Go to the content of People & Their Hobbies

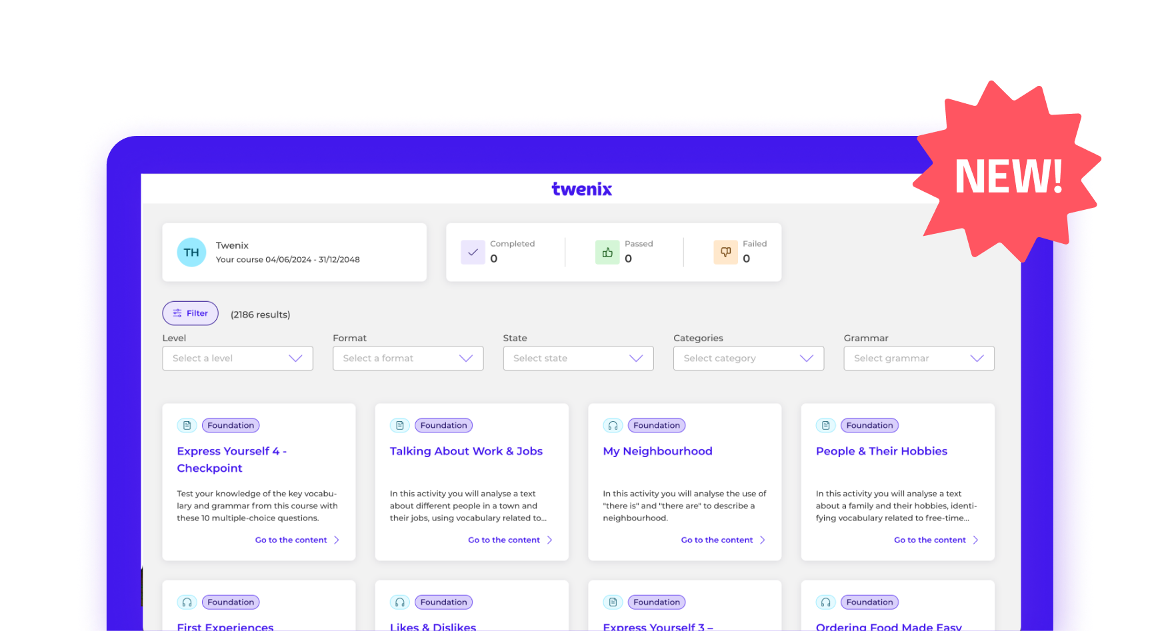click(x=930, y=540)
